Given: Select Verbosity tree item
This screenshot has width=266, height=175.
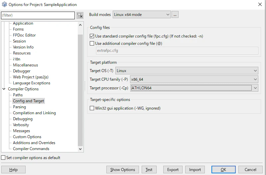Looking at the screenshot, I should coord(21,125).
